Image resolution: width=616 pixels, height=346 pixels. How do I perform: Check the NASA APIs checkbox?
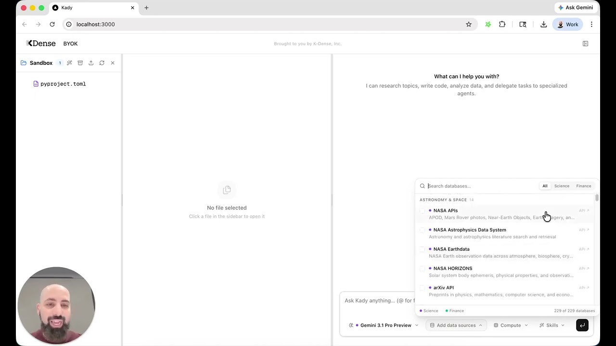(x=423, y=211)
